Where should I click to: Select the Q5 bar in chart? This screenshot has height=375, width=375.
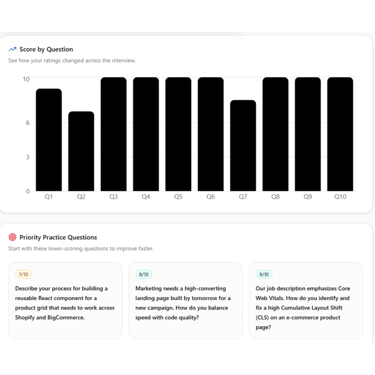178,134
